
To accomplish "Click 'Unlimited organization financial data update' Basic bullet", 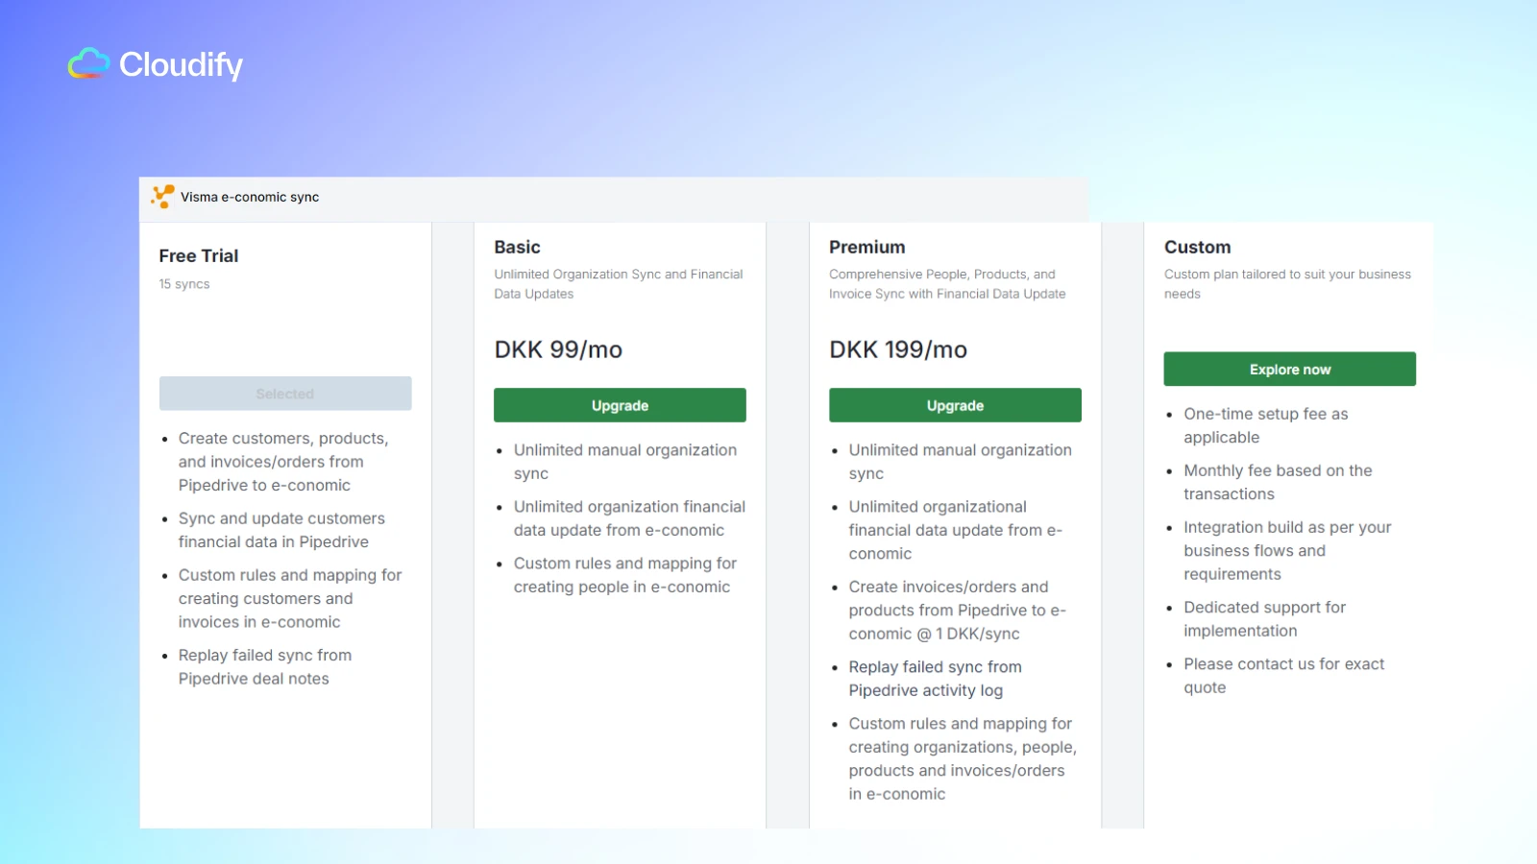I will (x=629, y=518).
